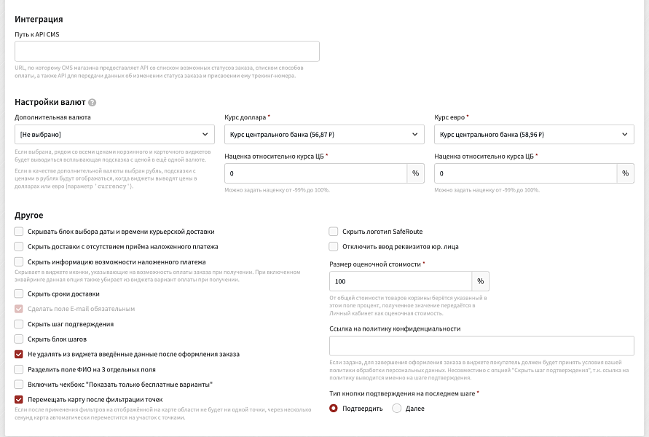Click the dollar markup Наценка input field
The width and height of the screenshot is (649, 437).
tap(316, 173)
